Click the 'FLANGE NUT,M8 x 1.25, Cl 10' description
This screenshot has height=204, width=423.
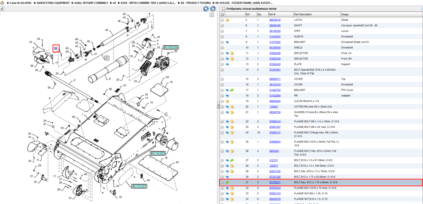[311, 193]
